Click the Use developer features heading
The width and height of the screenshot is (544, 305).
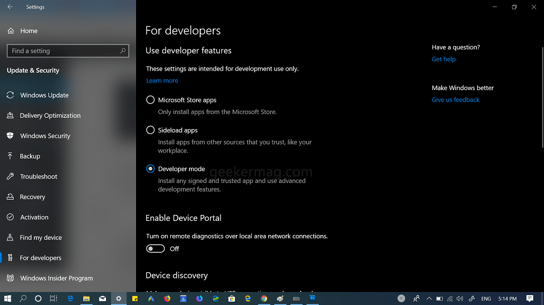tap(188, 50)
